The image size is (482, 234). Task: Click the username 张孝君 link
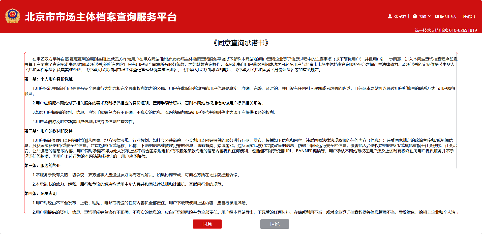click(x=400, y=16)
